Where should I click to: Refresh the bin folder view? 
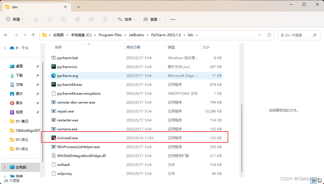(x=269, y=35)
